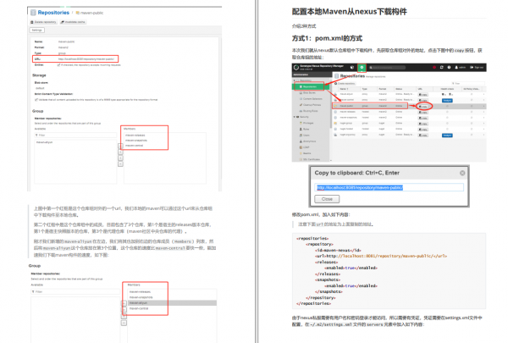Open the admin user menu
Screen dimensions: 508x343
[461, 68]
